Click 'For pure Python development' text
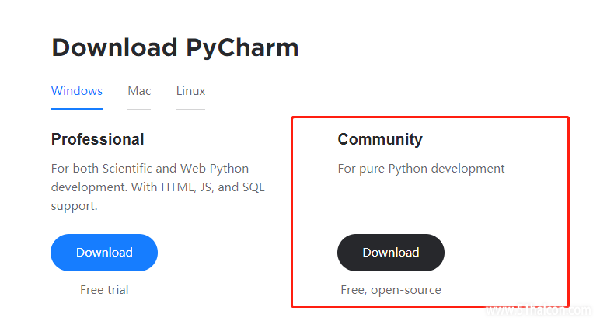The width and height of the screenshot is (600, 325). (421, 169)
